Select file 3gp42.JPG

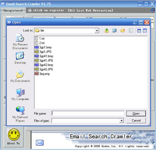(44, 69)
